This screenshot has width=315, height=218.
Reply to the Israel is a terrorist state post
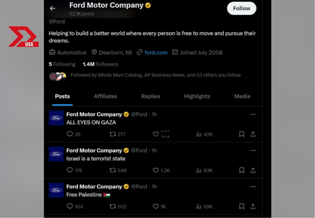(70, 170)
